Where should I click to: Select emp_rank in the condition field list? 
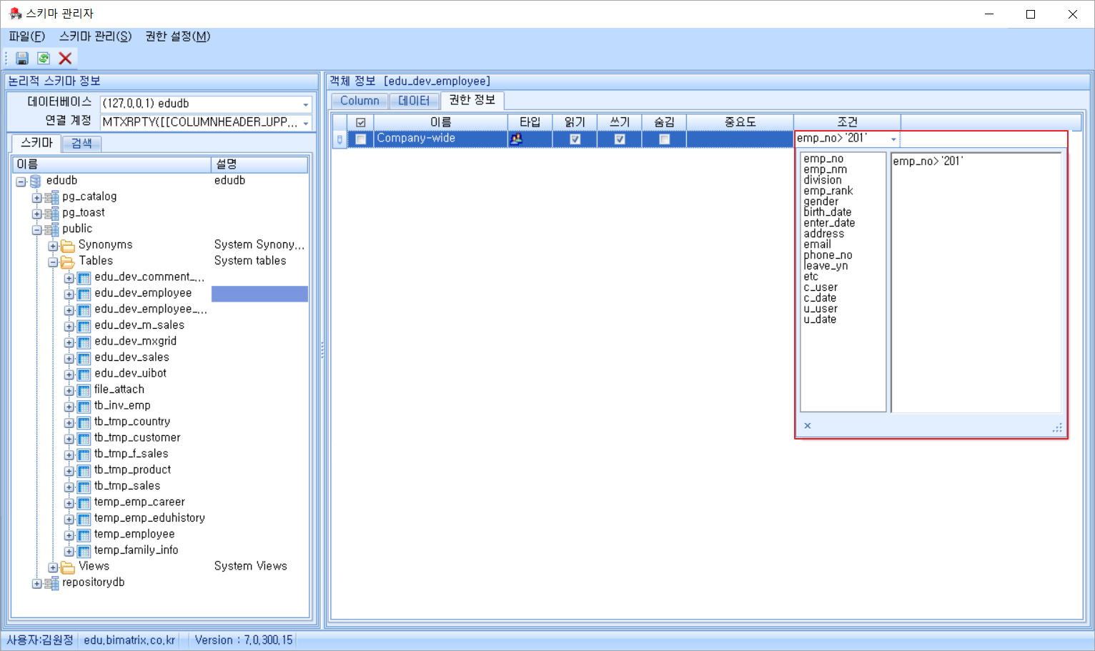[x=828, y=191]
